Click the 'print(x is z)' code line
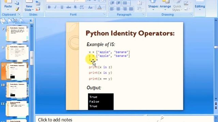The image size is (218, 122). click(x=100, y=67)
